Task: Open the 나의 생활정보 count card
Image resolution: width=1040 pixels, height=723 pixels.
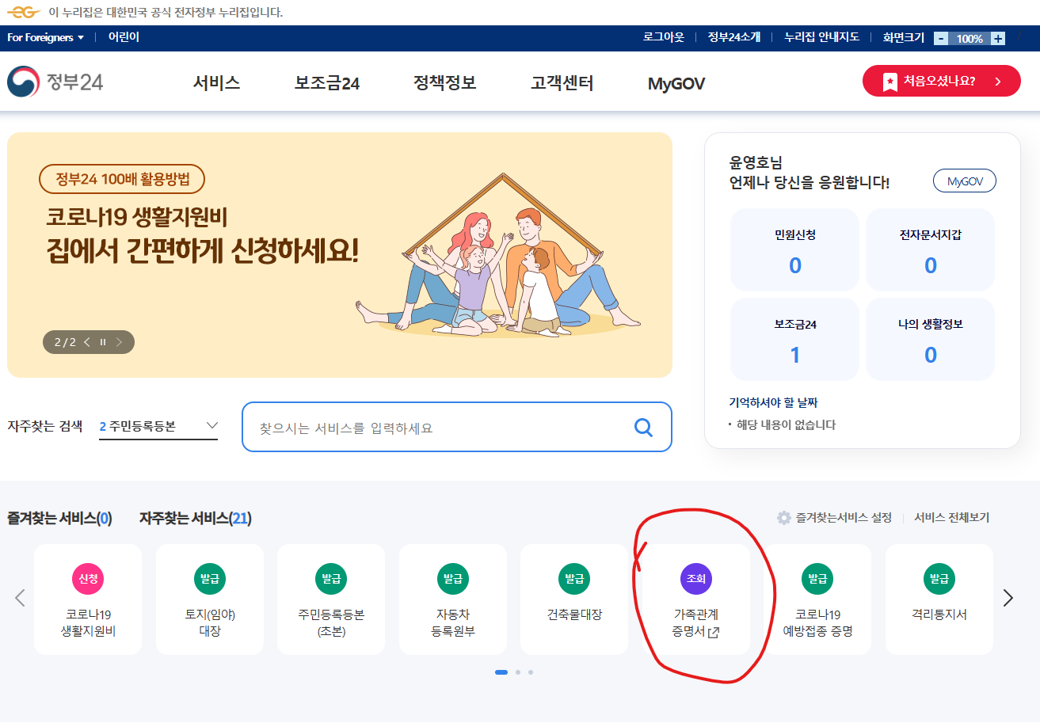Action: click(931, 340)
